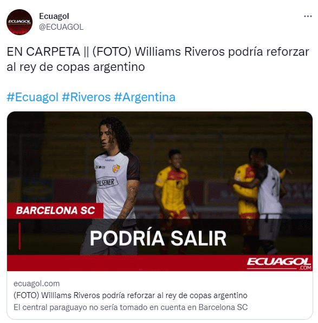Click the tweet text about Williams Riveros
This screenshot has width=318, height=323.
click(158, 59)
